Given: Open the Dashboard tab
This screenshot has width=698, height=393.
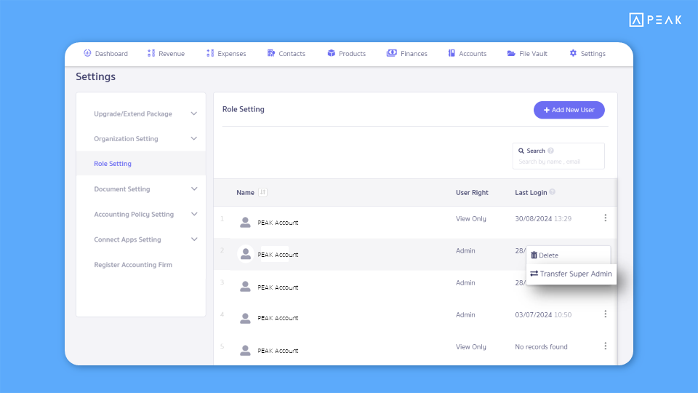Looking at the screenshot, I should tap(106, 53).
